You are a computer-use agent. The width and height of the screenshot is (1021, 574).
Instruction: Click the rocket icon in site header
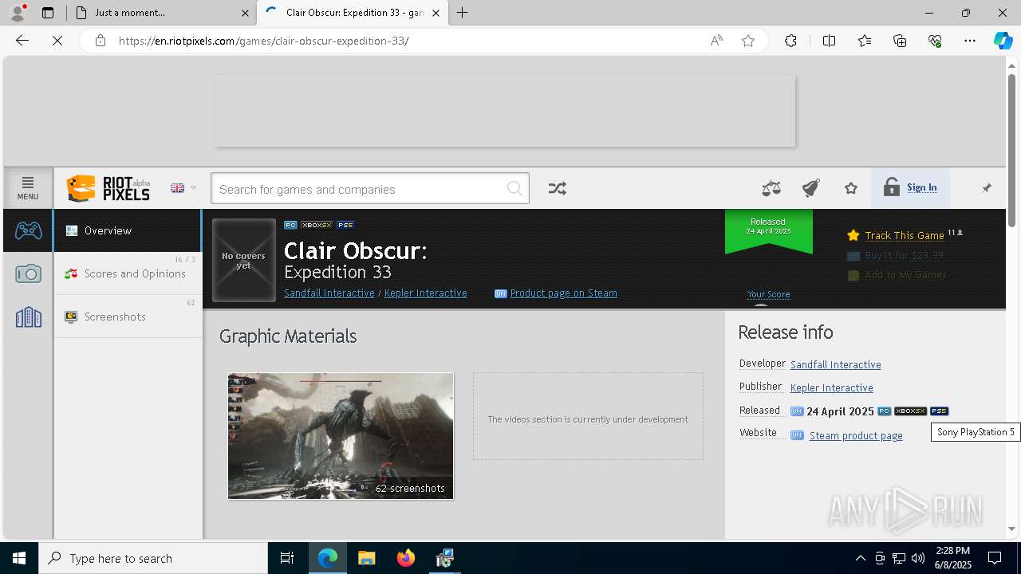tap(811, 188)
